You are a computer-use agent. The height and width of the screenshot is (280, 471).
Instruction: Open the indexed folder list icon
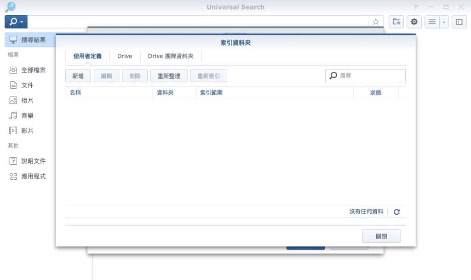click(396, 22)
